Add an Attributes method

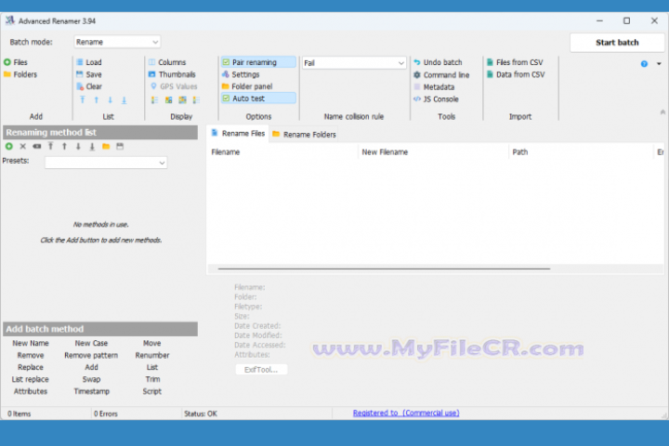pyautogui.click(x=31, y=391)
